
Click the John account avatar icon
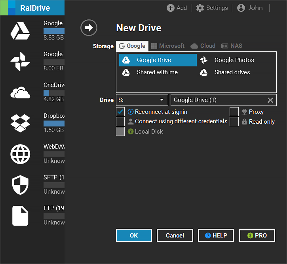point(241,8)
